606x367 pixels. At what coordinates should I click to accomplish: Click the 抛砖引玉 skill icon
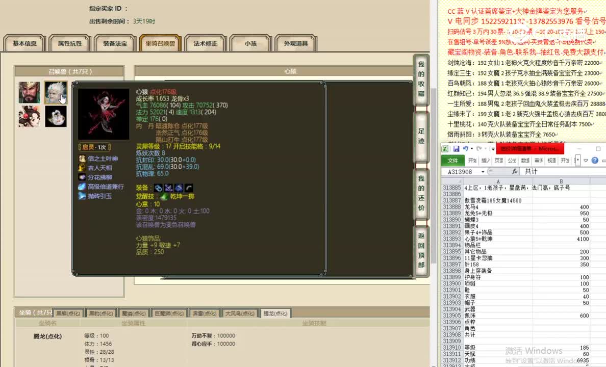click(x=82, y=196)
